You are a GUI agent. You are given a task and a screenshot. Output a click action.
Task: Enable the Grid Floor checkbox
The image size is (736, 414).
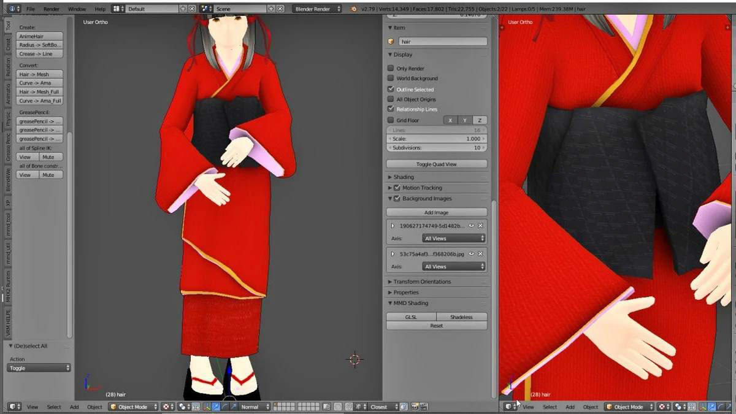[x=391, y=120]
